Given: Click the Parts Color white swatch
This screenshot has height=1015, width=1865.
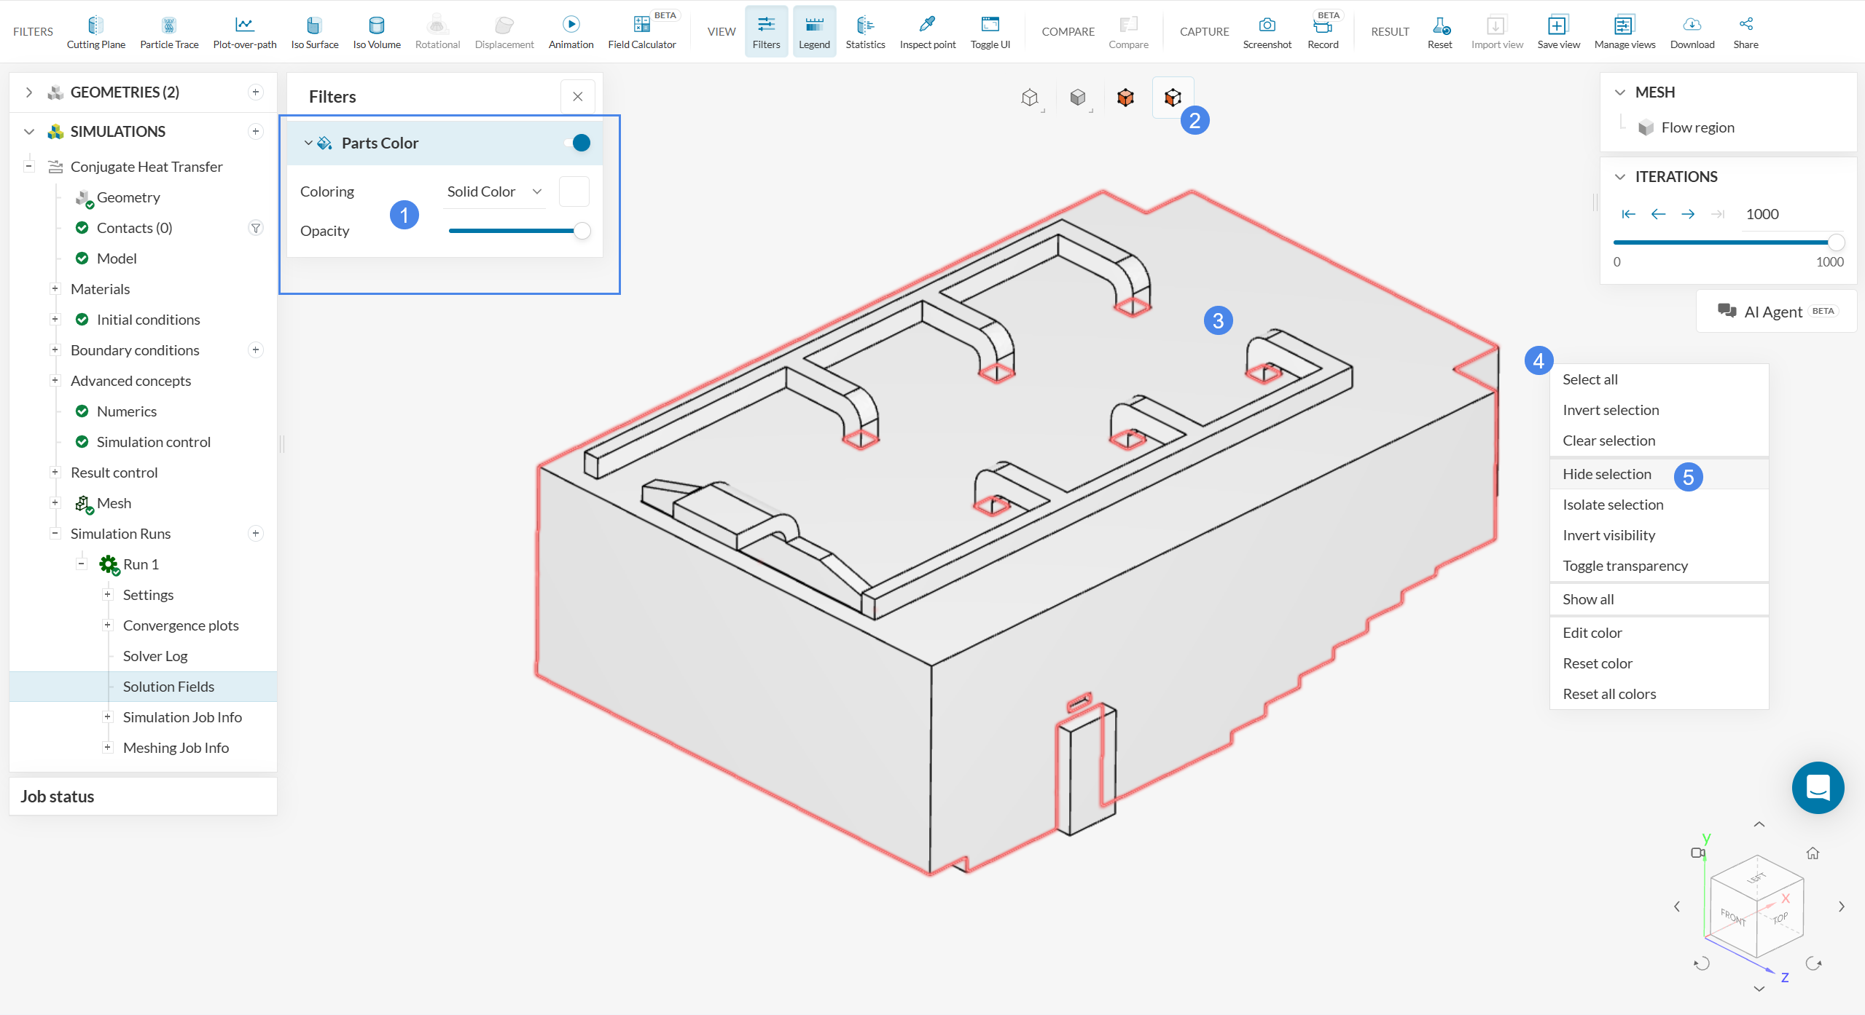Looking at the screenshot, I should click(574, 191).
